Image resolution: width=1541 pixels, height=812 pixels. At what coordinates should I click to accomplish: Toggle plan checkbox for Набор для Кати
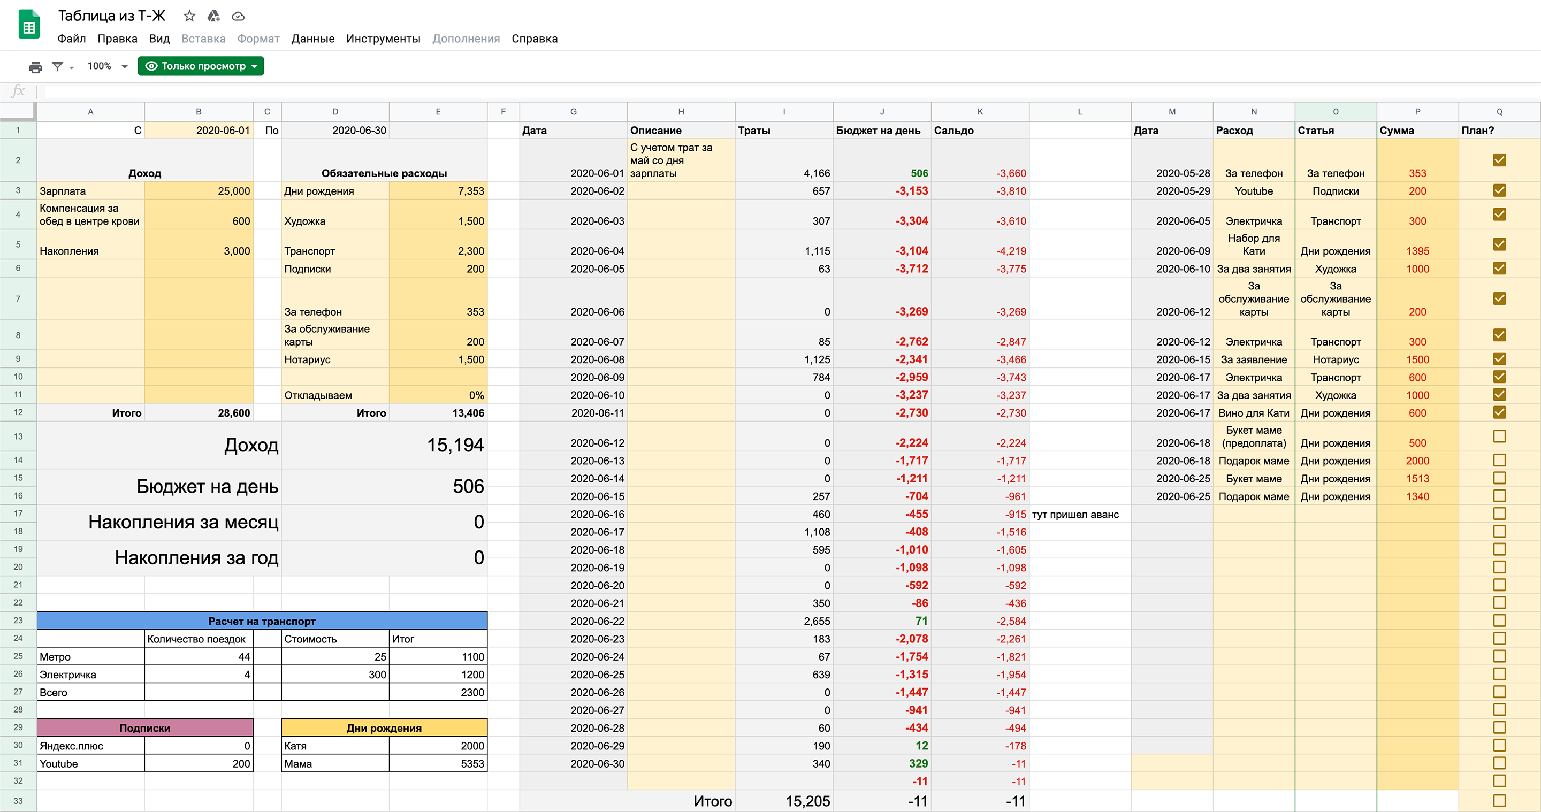[x=1499, y=244]
